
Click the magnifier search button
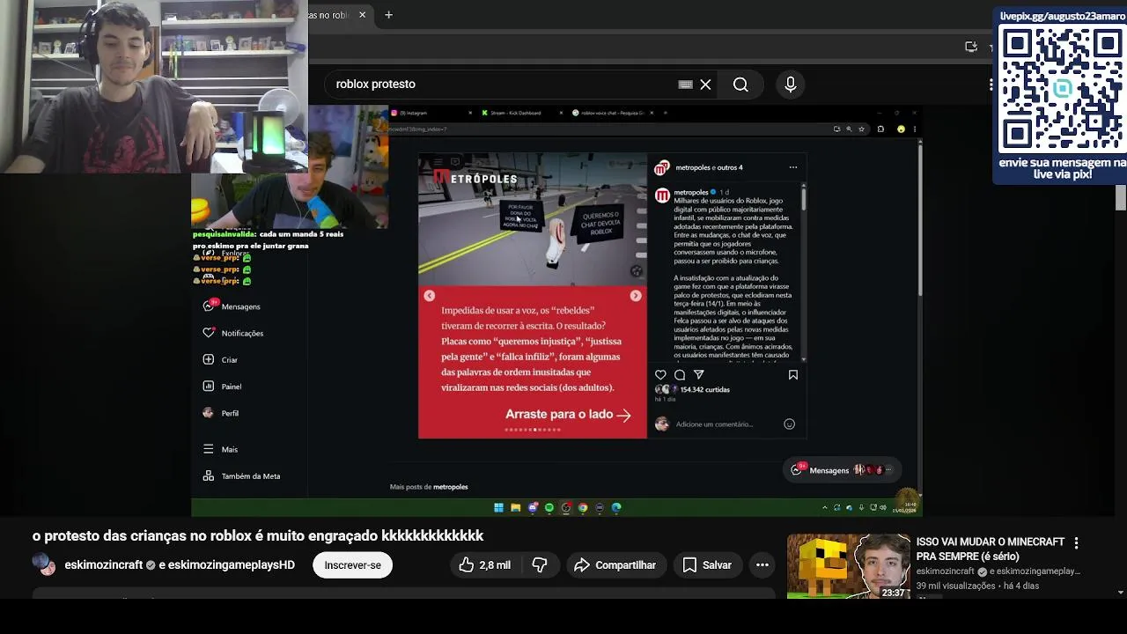coord(740,85)
